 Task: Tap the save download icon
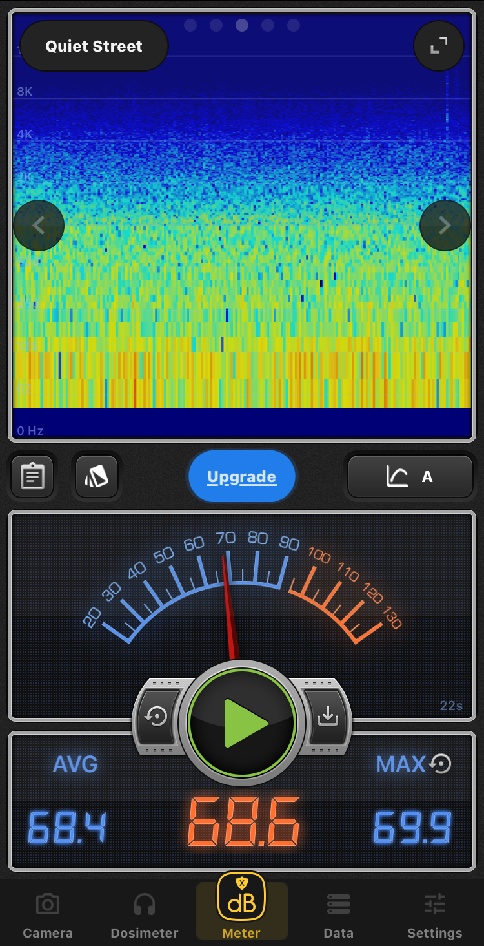coord(328,716)
